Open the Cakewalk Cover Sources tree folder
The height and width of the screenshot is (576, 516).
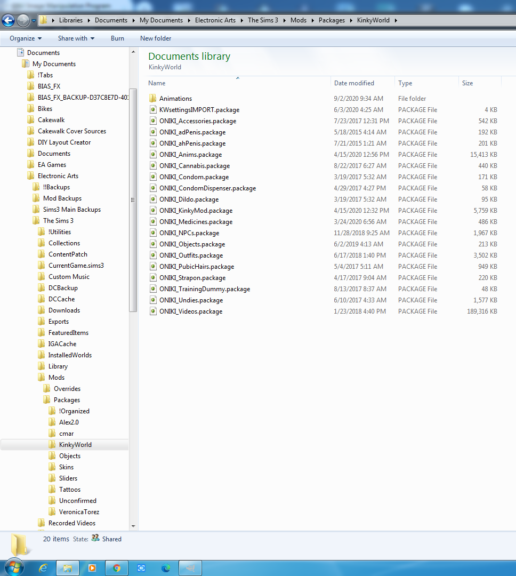72,131
